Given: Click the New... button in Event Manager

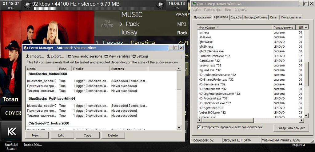Looking at the screenshot, I should [36, 135].
